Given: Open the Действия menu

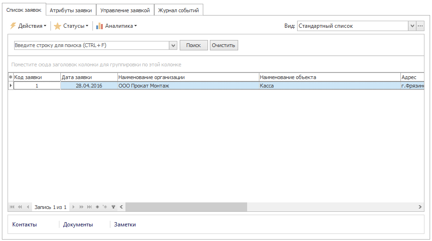Looking at the screenshot, I should [28, 26].
